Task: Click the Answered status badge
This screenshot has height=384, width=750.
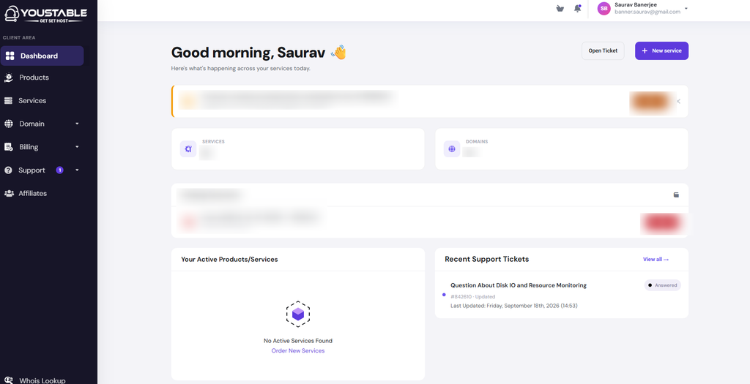Action: (662, 285)
